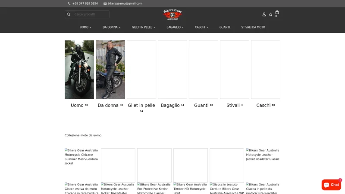Open the Stivali category tile

[x=235, y=69]
